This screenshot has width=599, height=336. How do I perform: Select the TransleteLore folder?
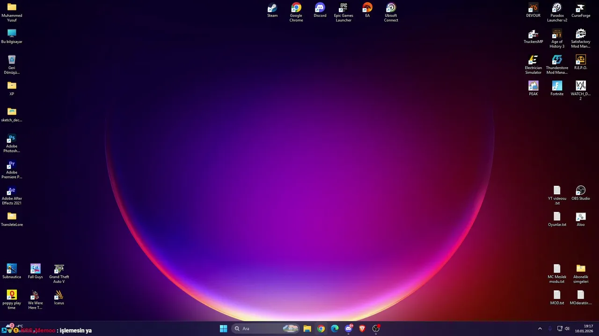click(x=12, y=219)
